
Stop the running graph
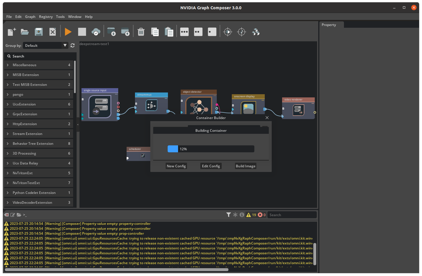tap(82, 32)
